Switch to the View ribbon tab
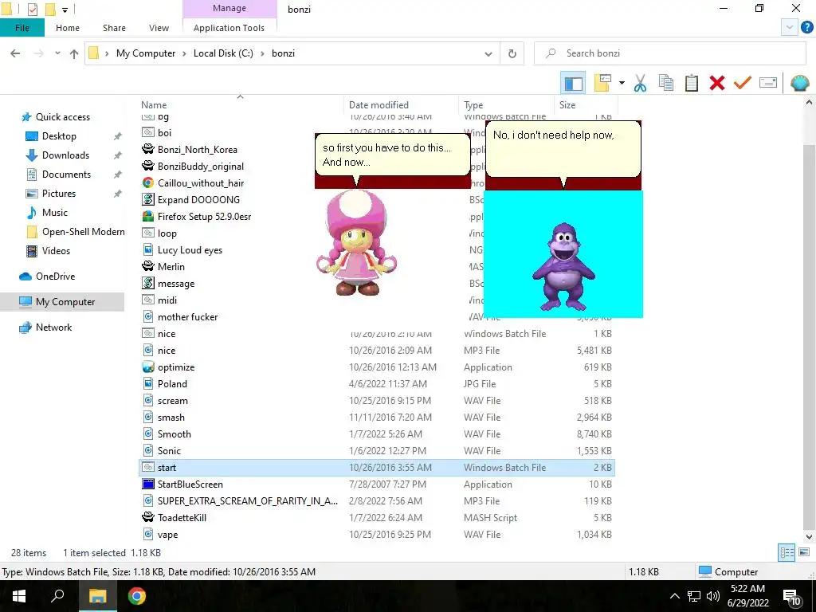816x612 pixels. 159,28
